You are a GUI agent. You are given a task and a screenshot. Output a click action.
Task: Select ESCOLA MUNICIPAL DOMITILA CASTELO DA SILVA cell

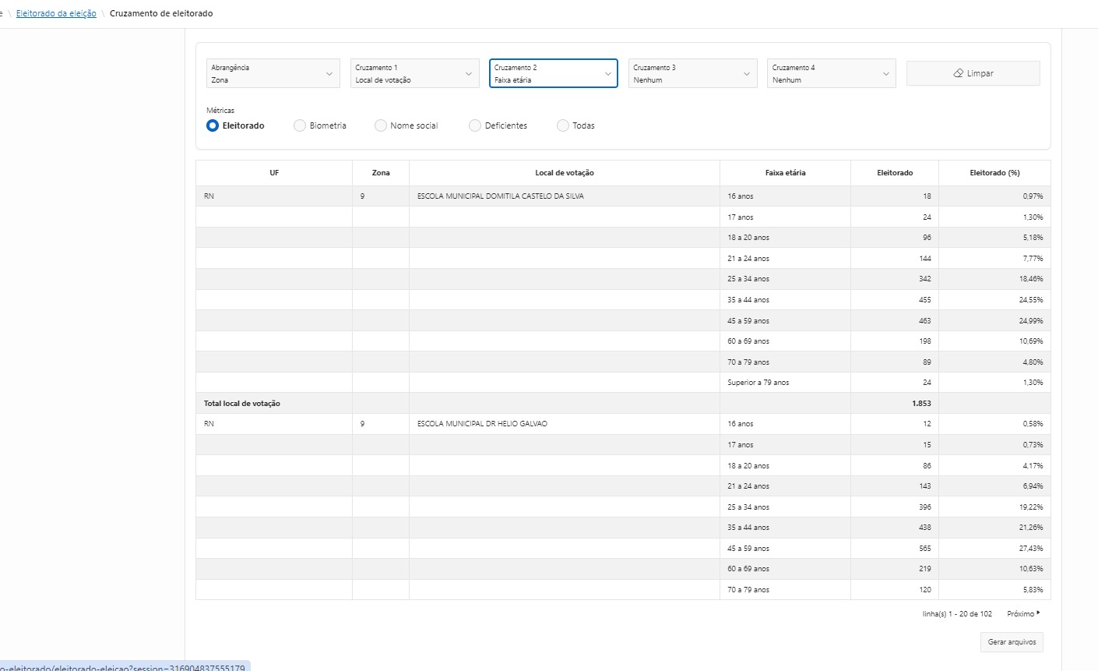(565, 196)
